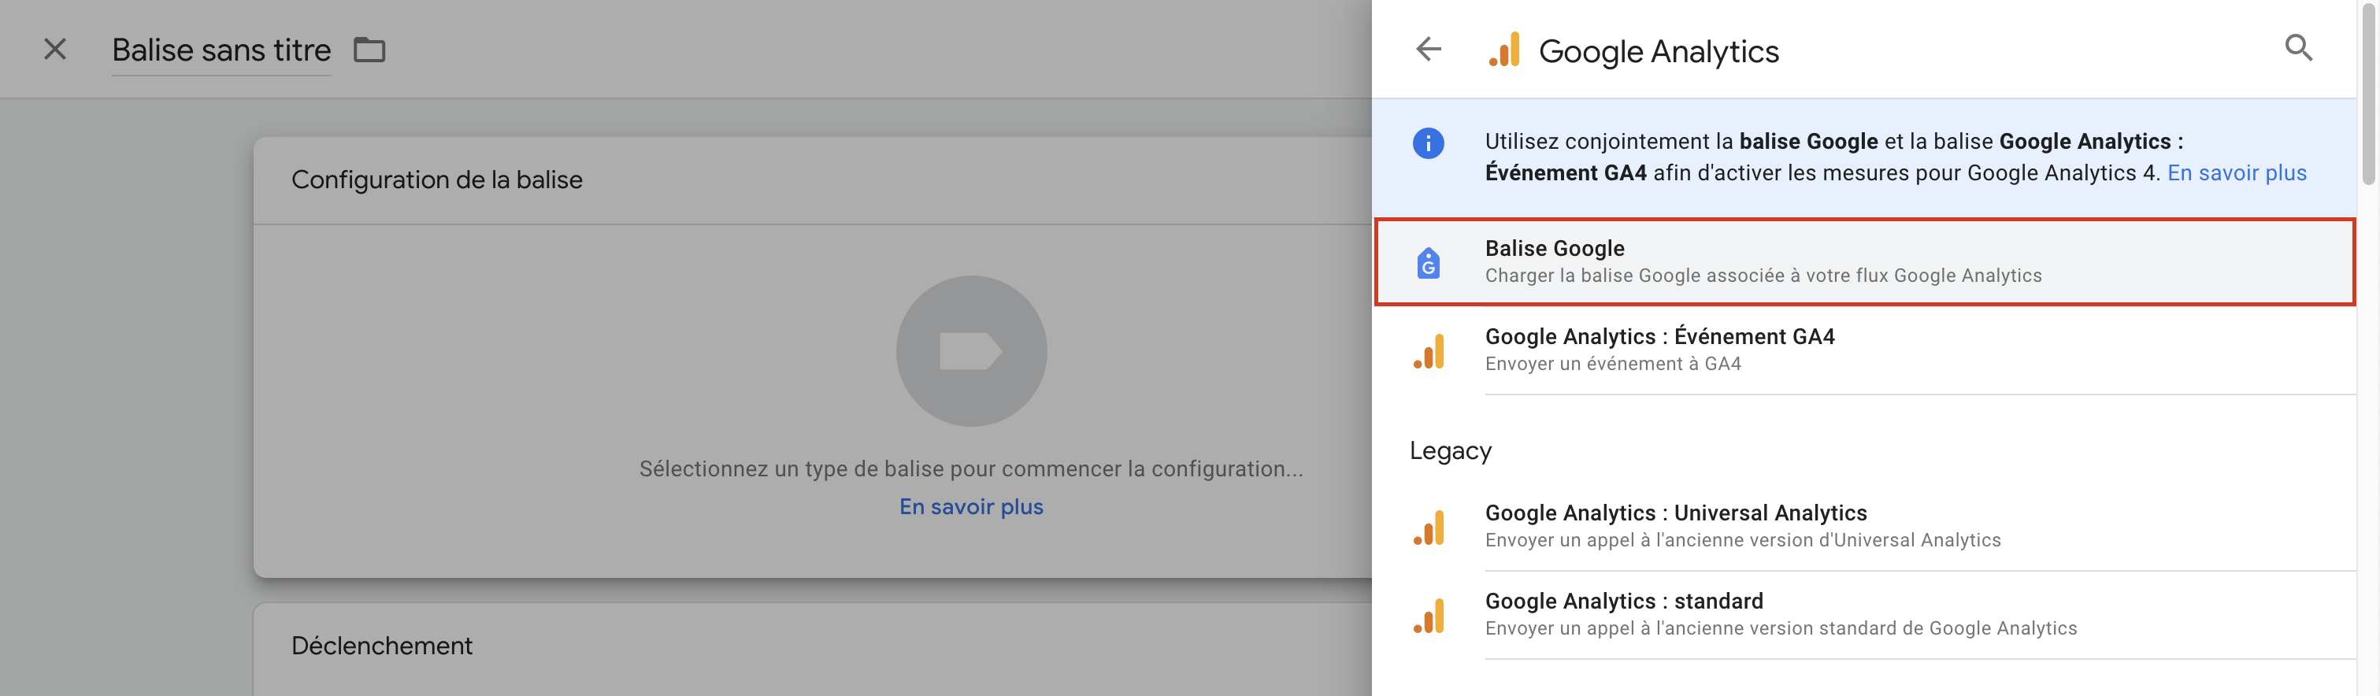Pick Google Analytics : standard legacy tag
2380x696 pixels.
pos(1624,602)
